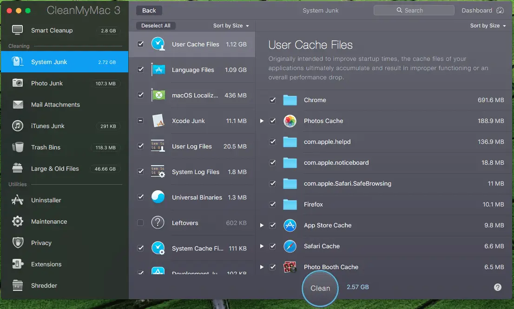
Task: Click the Privacy shield icon
Action: pyautogui.click(x=18, y=243)
